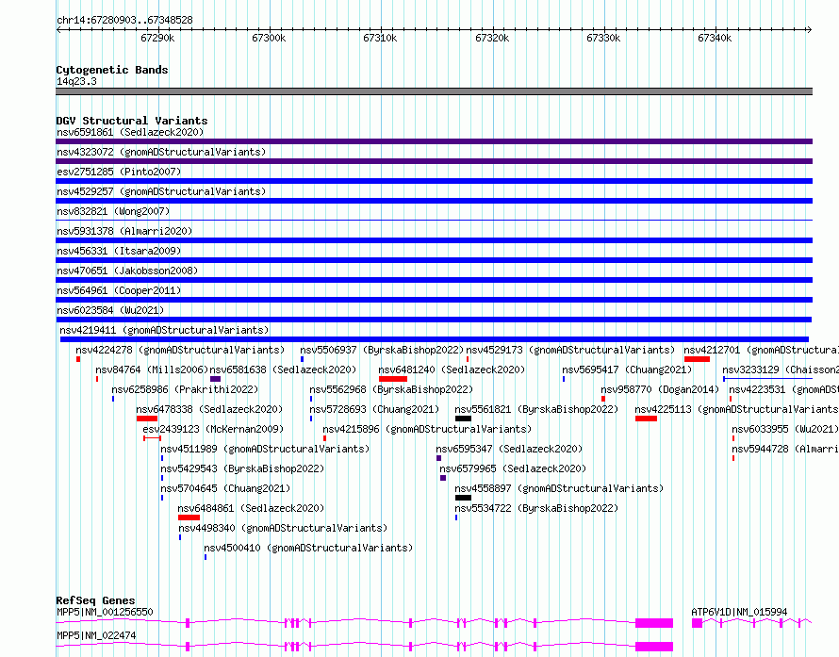
Task: Click the Cytogenetic Bands track title
Action: click(112, 70)
